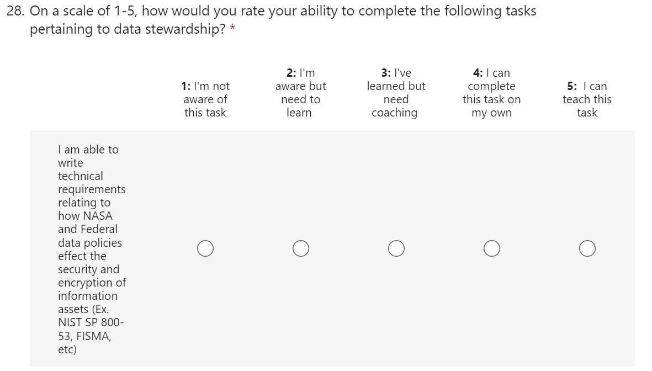This screenshot has width=652, height=371.
Task: Click the question number "28."
Action: [16, 11]
